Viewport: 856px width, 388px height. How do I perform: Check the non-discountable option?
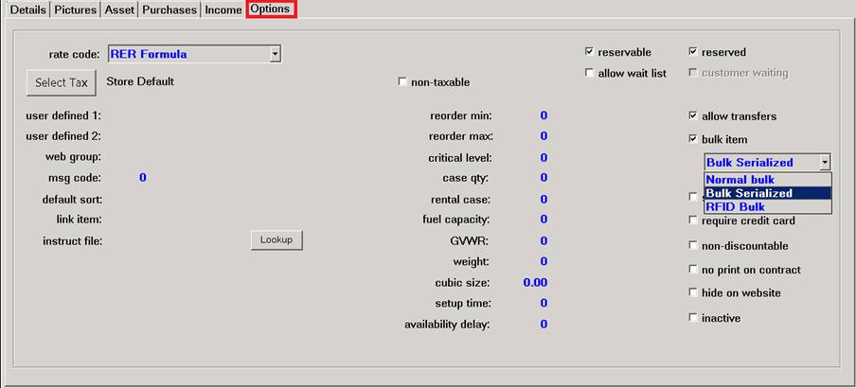(693, 245)
